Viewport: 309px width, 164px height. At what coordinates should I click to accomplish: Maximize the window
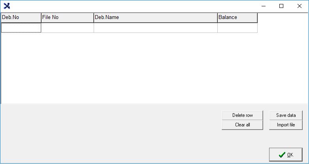pyautogui.click(x=281, y=6)
